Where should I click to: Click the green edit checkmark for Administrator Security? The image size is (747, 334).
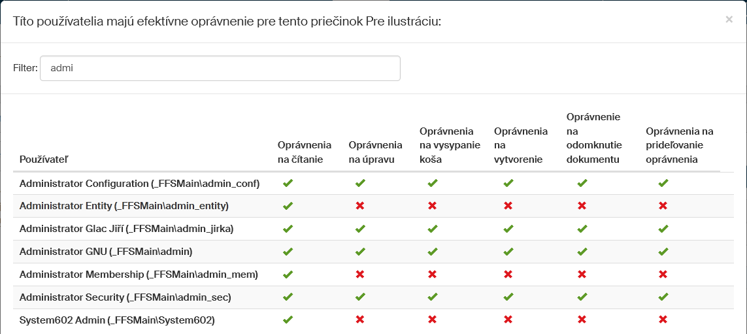tap(359, 297)
